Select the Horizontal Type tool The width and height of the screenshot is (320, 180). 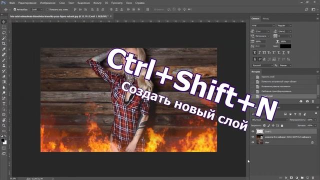(x=3, y=103)
